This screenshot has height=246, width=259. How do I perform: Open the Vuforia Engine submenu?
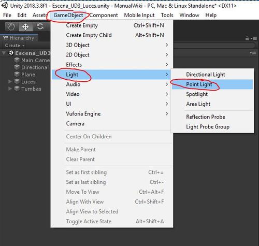pos(111,114)
